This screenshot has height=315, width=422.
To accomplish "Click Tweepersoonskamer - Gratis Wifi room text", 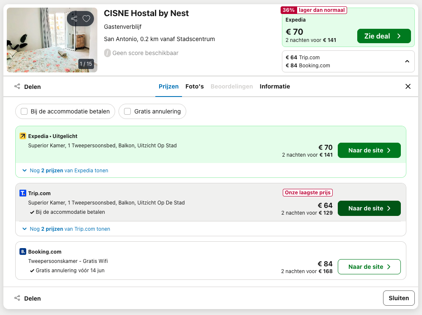I will point(68,261).
